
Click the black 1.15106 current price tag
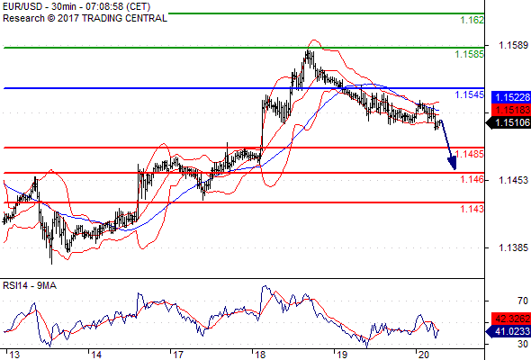(x=508, y=122)
